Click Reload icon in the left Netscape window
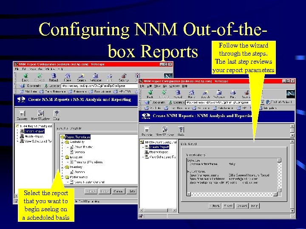The height and width of the screenshot is (229, 306). pos(54,77)
